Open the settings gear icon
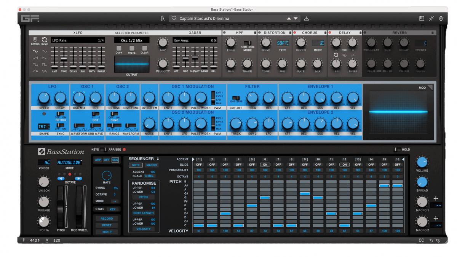 441,18
